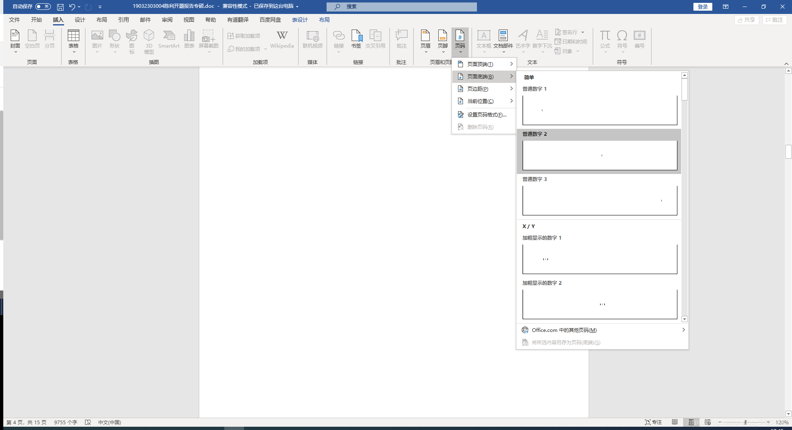Screen dimensions: 792x430
Task: Open the ribbon display options icon
Action: (725, 7)
